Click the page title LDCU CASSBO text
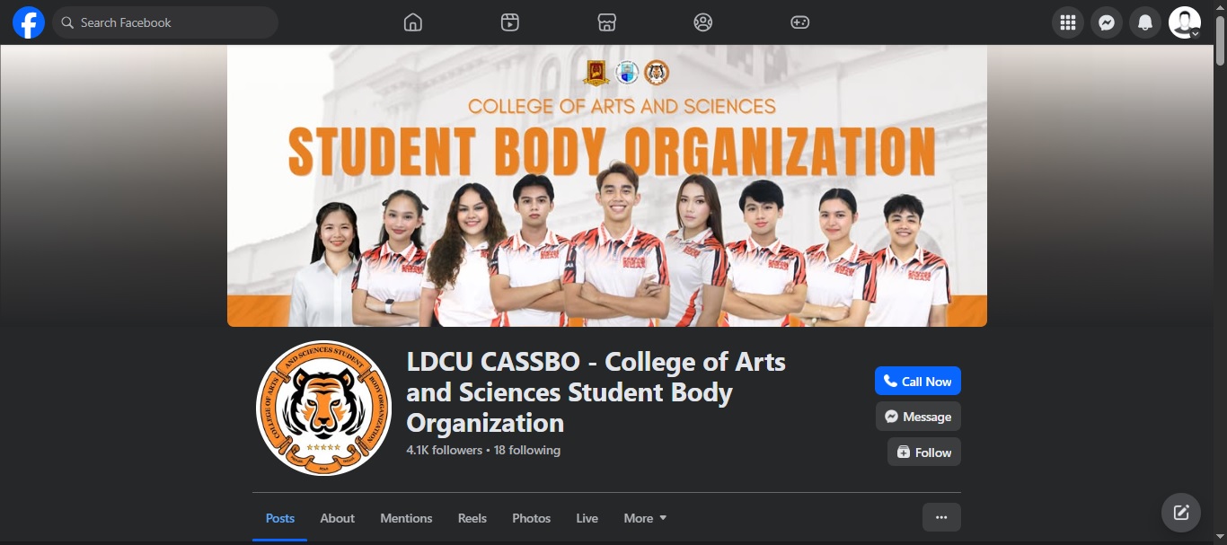 click(596, 392)
